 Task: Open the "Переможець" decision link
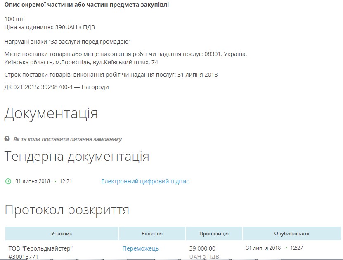point(140,248)
